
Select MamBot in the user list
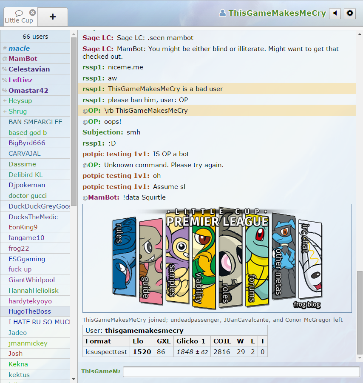[x=23, y=59]
